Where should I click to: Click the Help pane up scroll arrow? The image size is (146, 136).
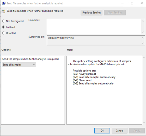pos(144,58)
